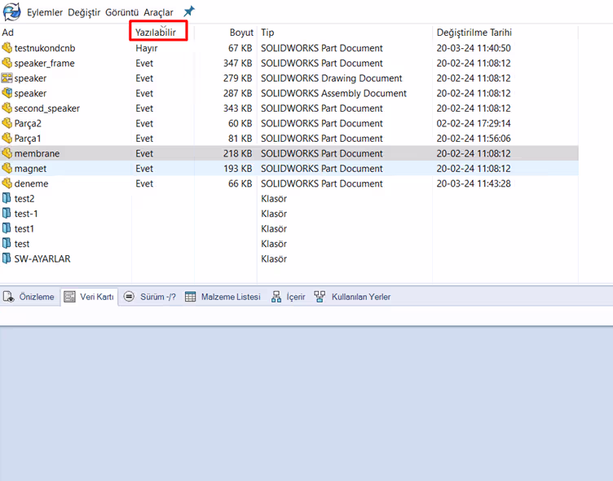Click the test1 folder icon
This screenshot has height=481, width=613.
[x=7, y=228]
